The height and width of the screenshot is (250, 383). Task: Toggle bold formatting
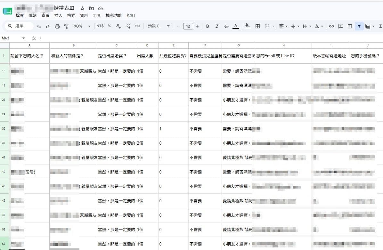pyautogui.click(x=208, y=26)
